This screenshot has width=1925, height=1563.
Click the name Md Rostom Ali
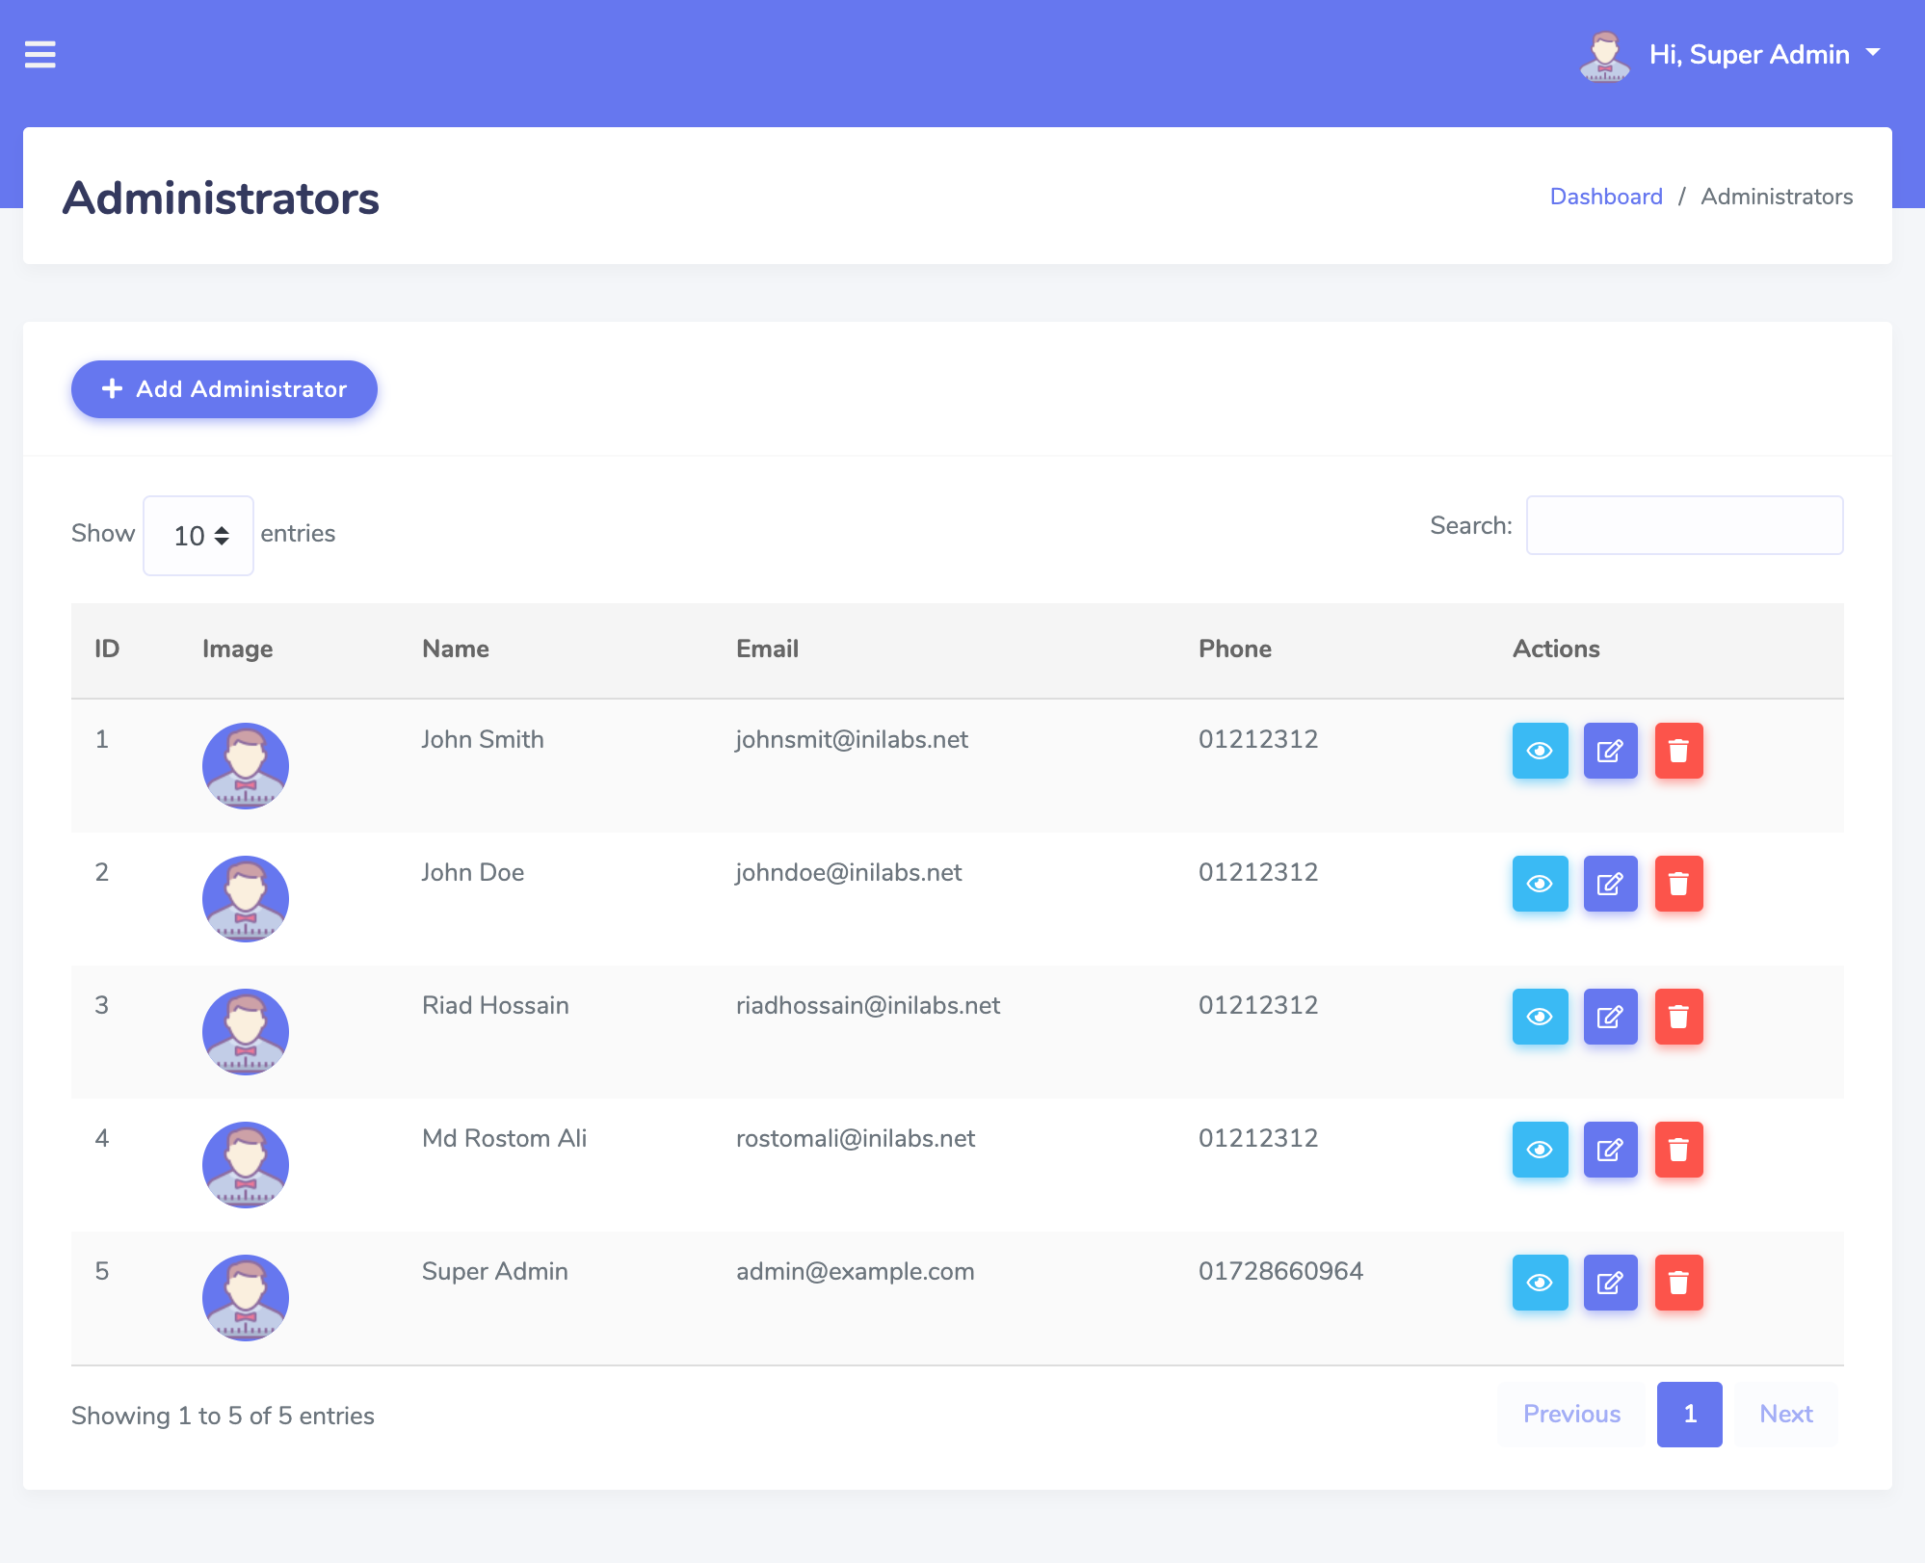(x=504, y=1138)
